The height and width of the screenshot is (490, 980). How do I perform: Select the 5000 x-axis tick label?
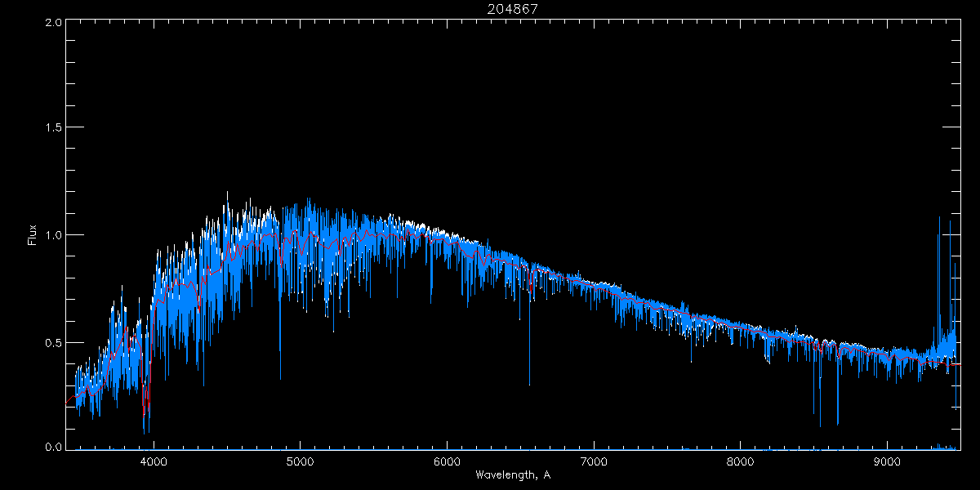(x=300, y=460)
